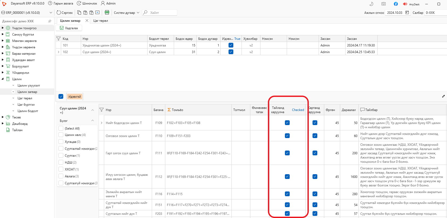The width and height of the screenshot is (447, 218).
Task: Click the Хадгалах save button
Action: tap(69, 28)
